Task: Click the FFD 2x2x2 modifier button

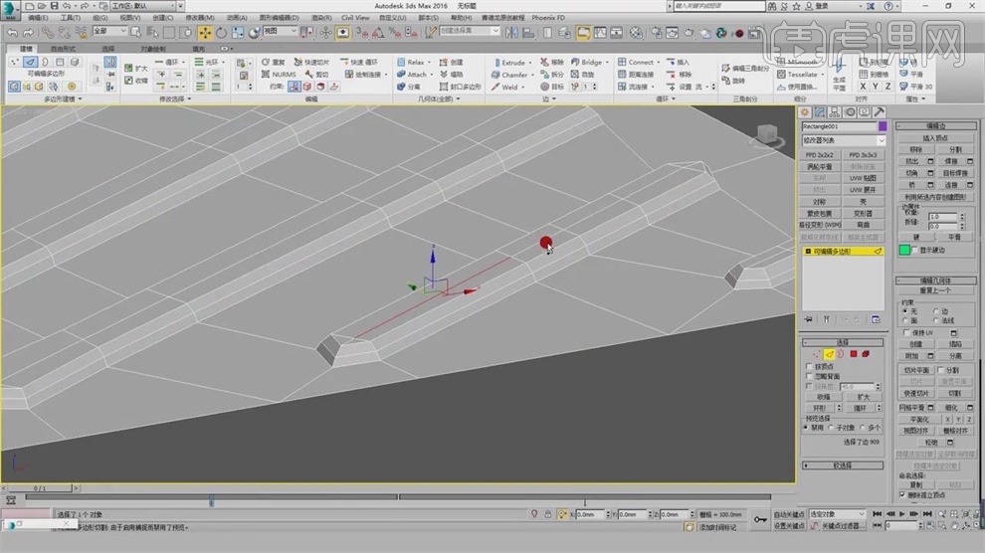Action: [x=819, y=155]
